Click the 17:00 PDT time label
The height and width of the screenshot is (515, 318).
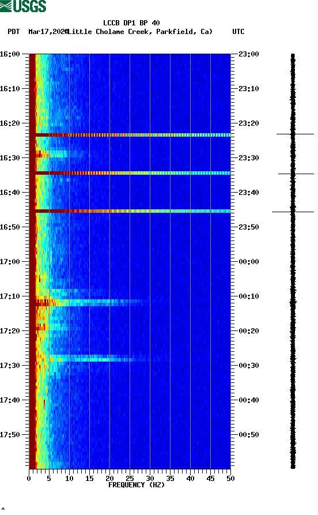pyautogui.click(x=10, y=262)
